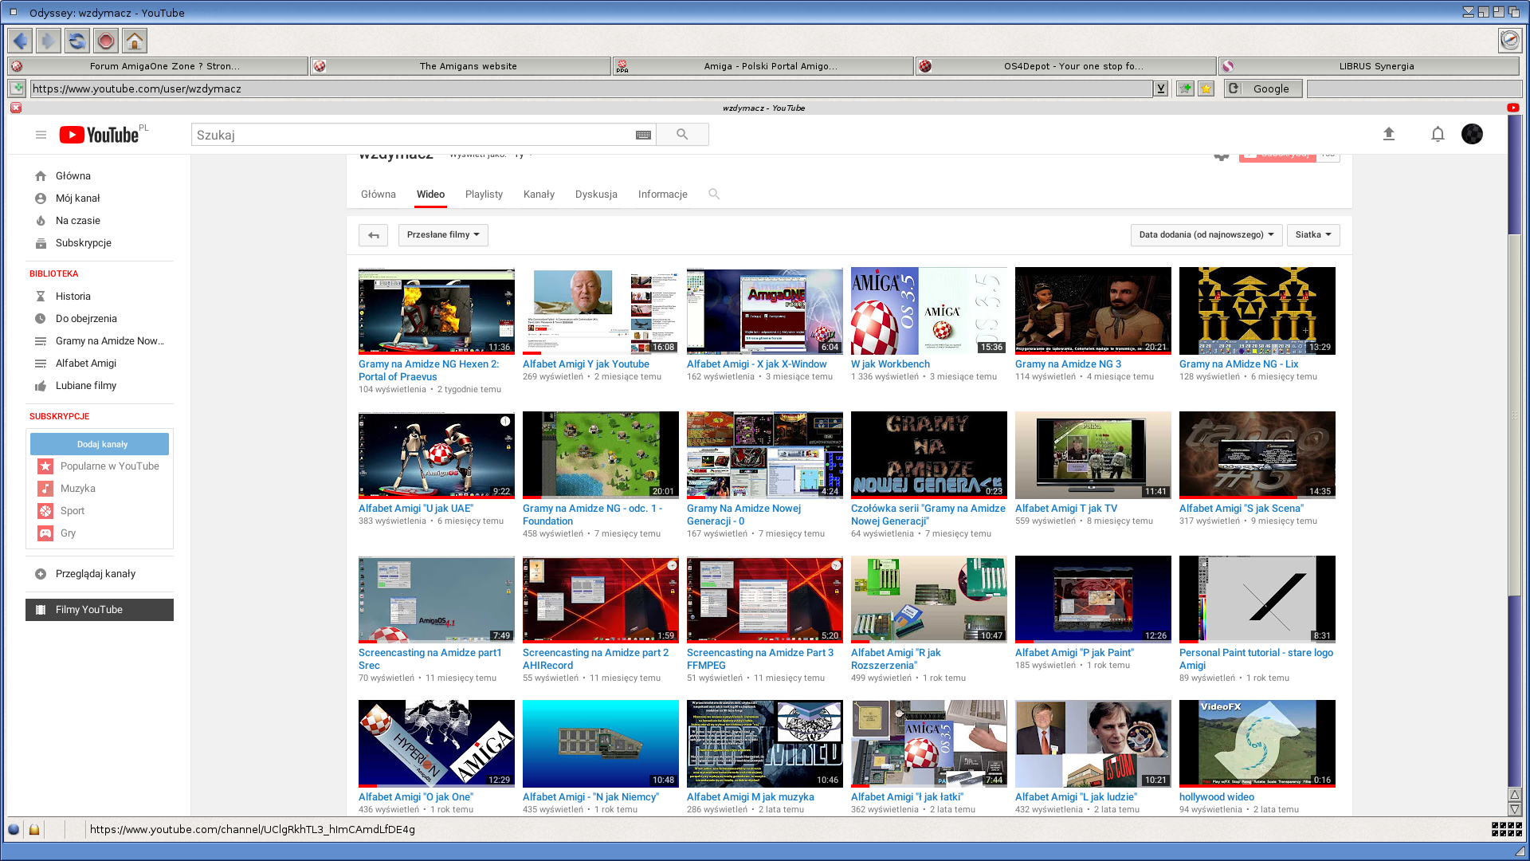Viewport: 1530px width, 861px height.
Task: Open the Data dodania sort dropdown
Action: (x=1206, y=235)
